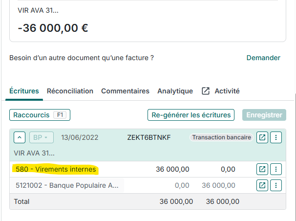The image size is (296, 221).
Task: Click the 5121002 - Banque Populaire account field
Action: coord(67,185)
